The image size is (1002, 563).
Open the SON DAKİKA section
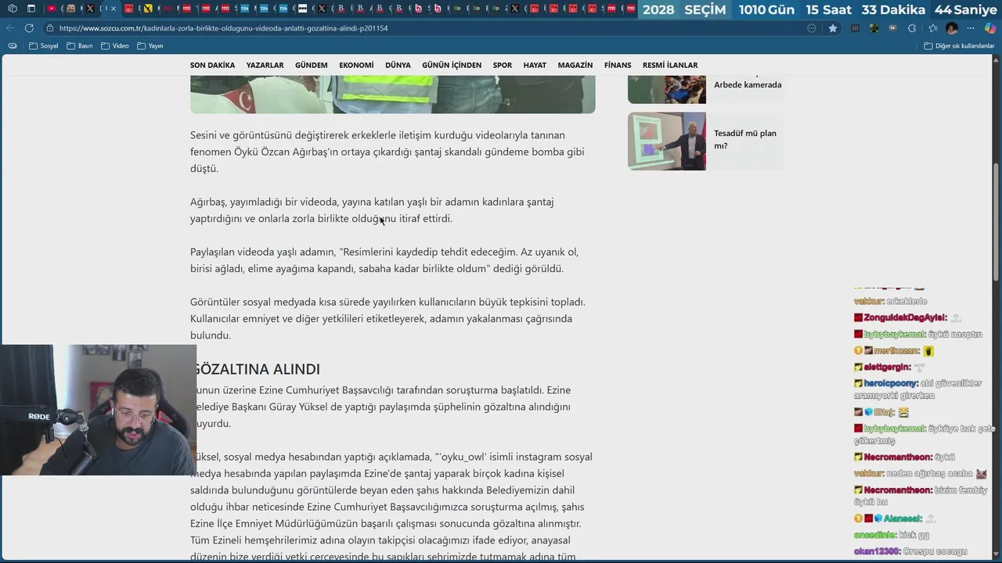point(212,65)
